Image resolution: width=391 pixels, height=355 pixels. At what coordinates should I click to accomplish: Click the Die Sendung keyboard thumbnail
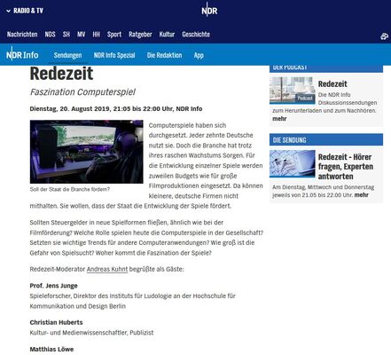tap(293, 163)
